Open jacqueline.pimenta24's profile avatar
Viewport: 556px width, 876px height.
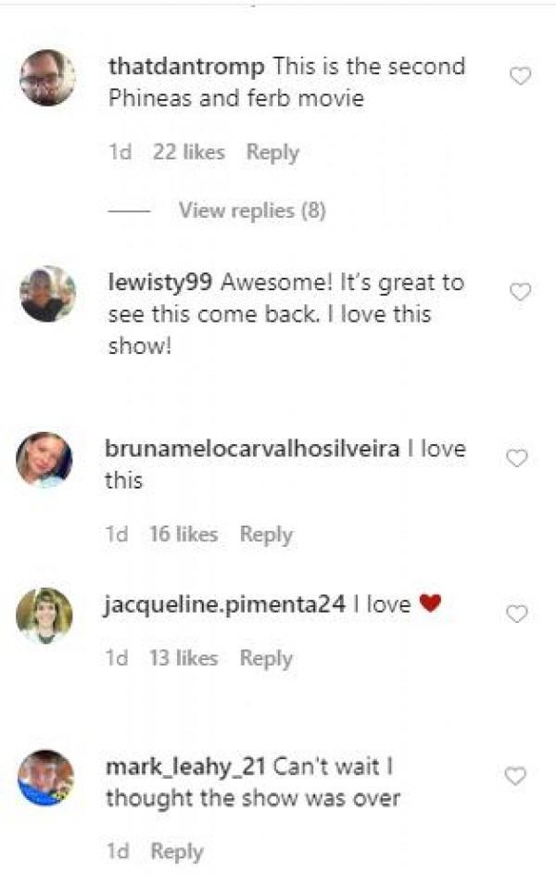pyautogui.click(x=44, y=616)
